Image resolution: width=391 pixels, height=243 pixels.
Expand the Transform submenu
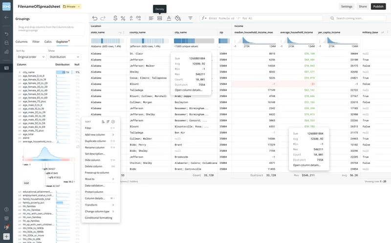(113, 205)
